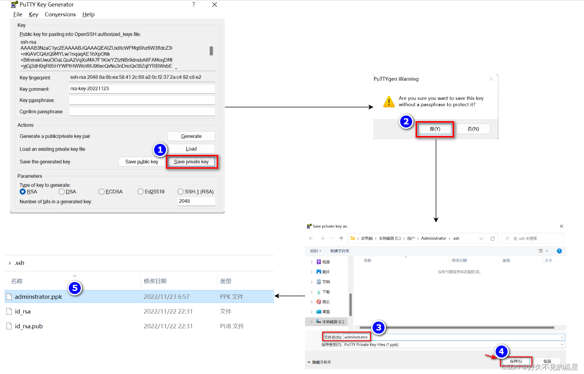
Task: Click the sidebar vertical scrollbar in save dialog
Action: [351, 304]
